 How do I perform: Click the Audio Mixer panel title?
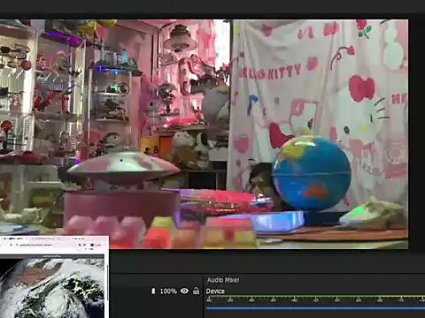click(x=223, y=280)
